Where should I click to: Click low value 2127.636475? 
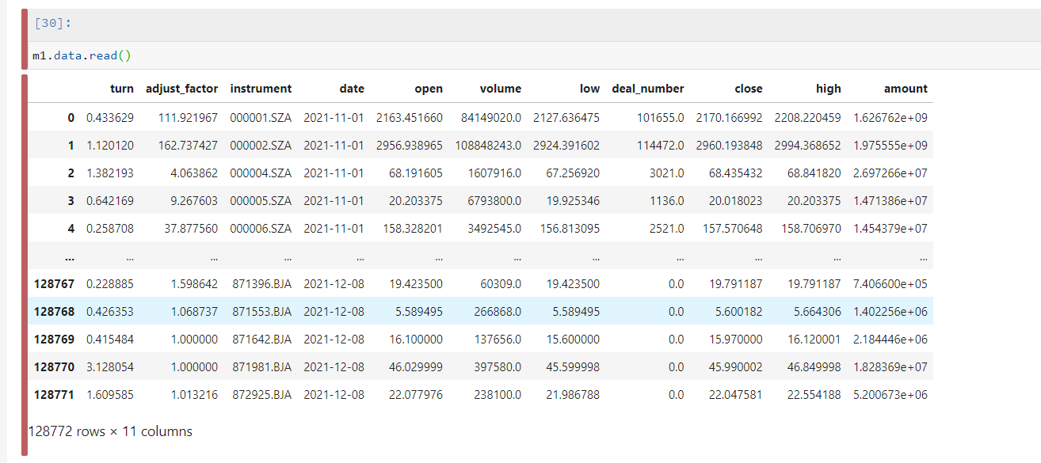[566, 118]
